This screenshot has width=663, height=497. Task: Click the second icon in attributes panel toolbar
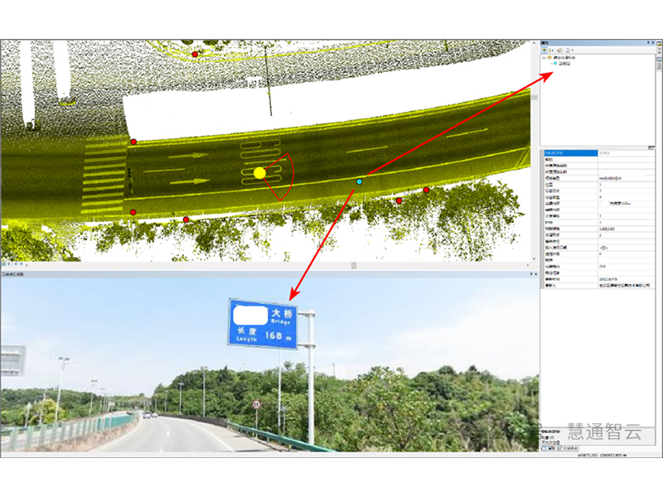pyautogui.click(x=552, y=51)
